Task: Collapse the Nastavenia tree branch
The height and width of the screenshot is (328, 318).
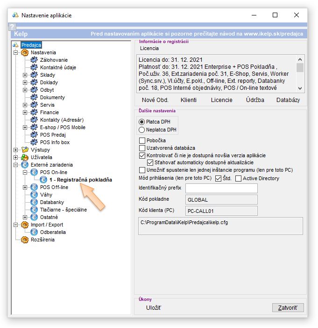Action: coord(16,52)
